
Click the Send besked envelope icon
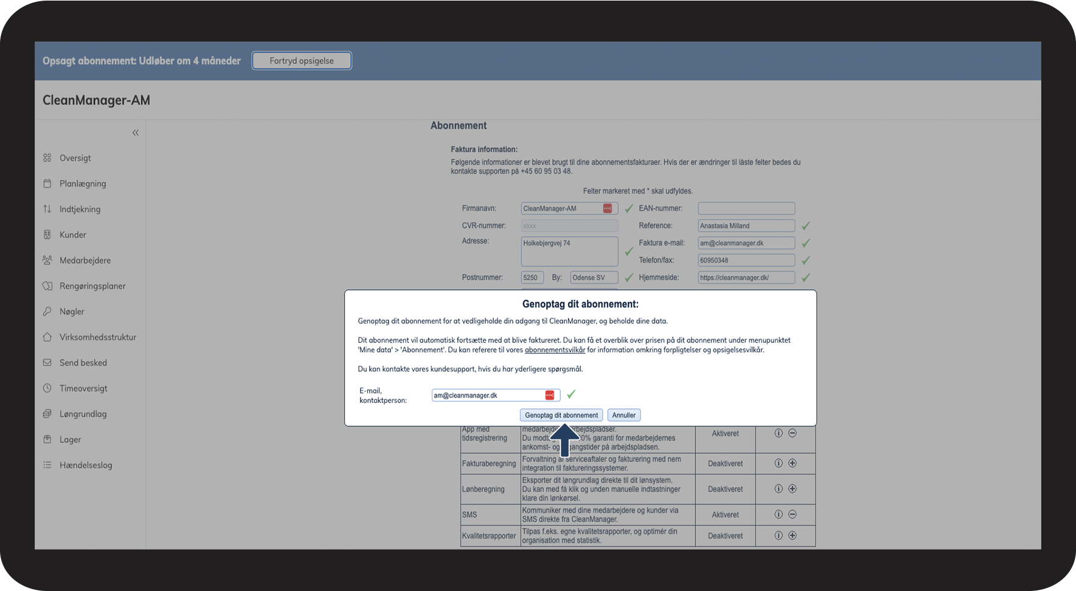[47, 362]
